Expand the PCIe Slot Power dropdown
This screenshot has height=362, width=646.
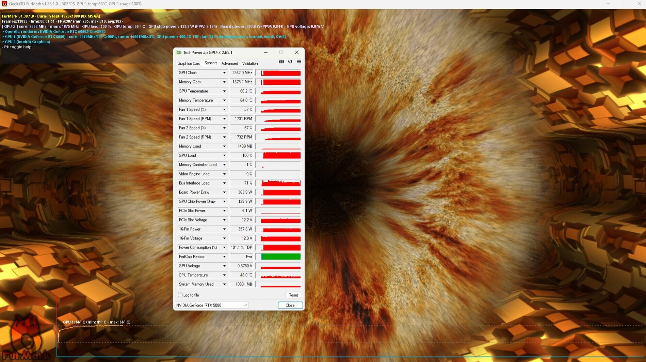pos(224,210)
